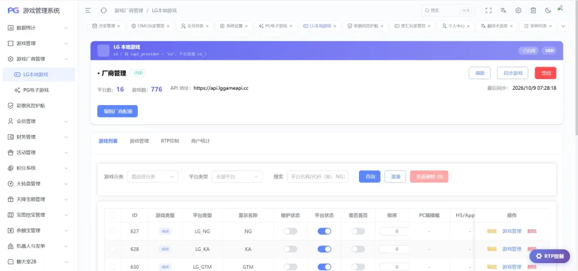Viewport: 578px width, 271px height.
Task: Check the select-all checkbox in table header
Action: [113, 215]
